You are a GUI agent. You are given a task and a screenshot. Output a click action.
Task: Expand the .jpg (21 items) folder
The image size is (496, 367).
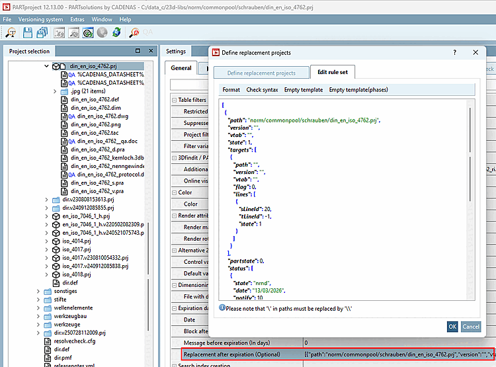pyautogui.click(x=55, y=91)
